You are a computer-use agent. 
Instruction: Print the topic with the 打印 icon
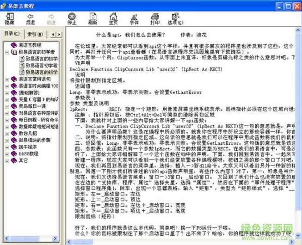[x=155, y=19]
